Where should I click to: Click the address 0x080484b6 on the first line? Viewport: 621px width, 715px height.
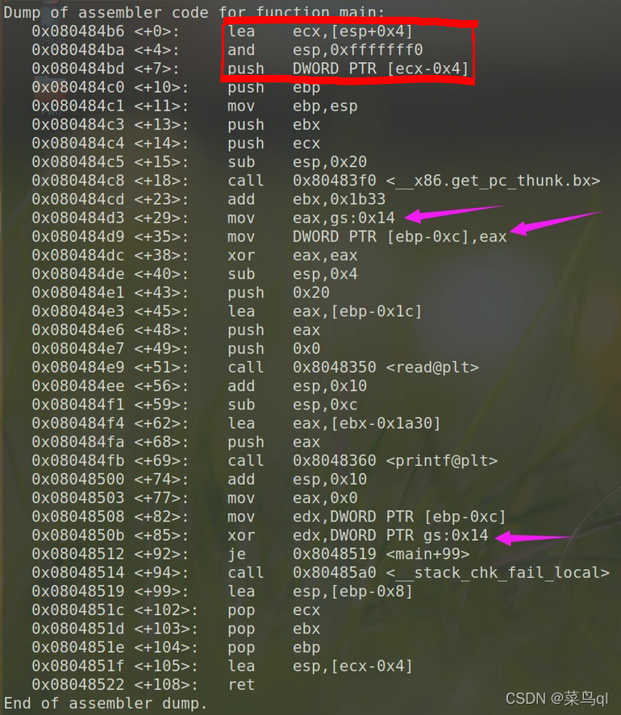pyautogui.click(x=78, y=31)
